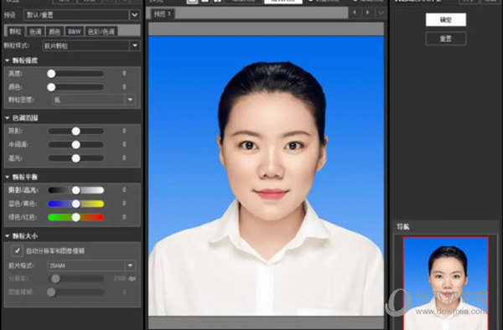Click the portrait in the main preview

(266, 176)
